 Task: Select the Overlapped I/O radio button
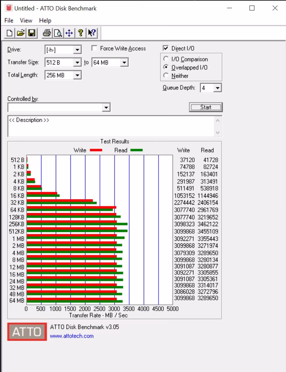pyautogui.click(x=166, y=67)
